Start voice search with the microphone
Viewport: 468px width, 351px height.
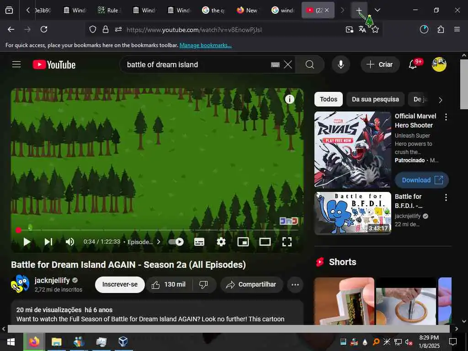tap(340, 64)
